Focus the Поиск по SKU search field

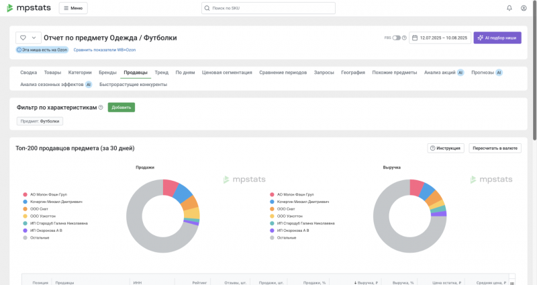click(x=268, y=8)
